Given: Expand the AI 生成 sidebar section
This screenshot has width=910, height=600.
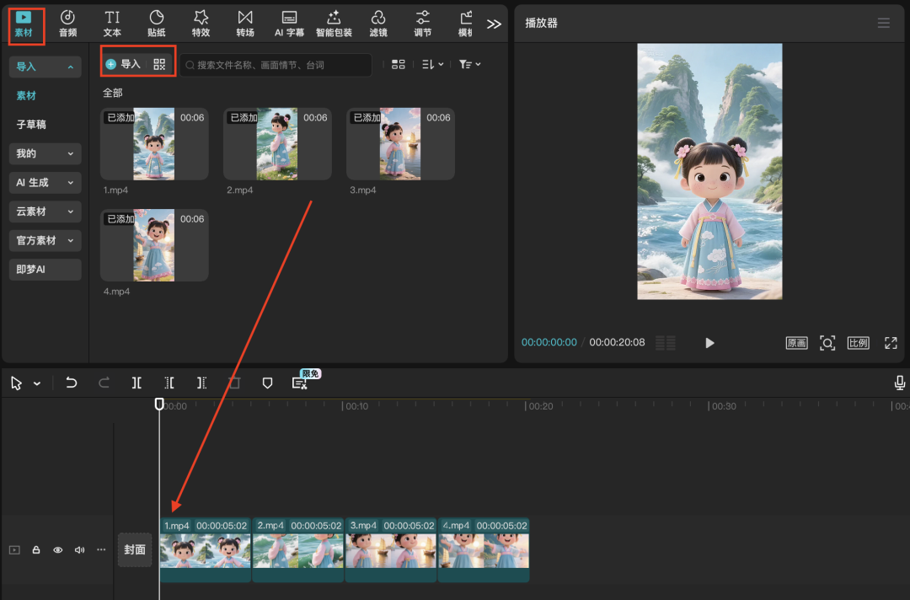Looking at the screenshot, I should coord(45,183).
